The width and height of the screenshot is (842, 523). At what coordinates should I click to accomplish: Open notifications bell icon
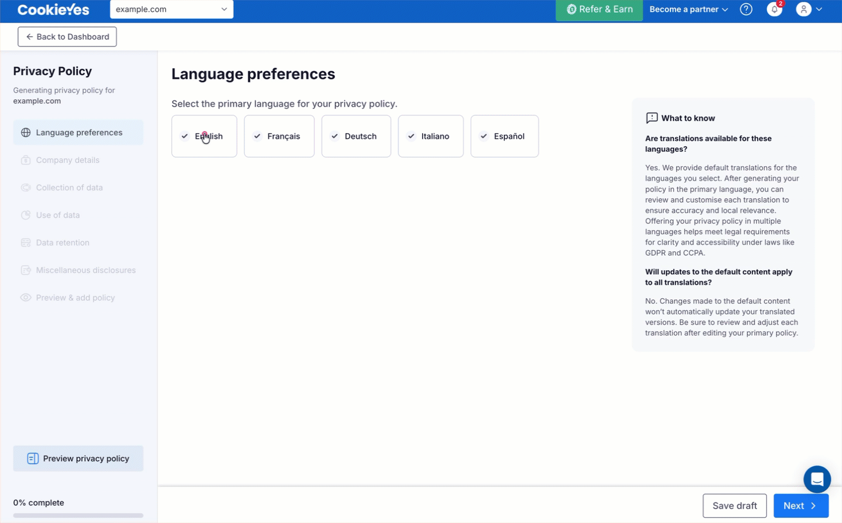(x=774, y=10)
